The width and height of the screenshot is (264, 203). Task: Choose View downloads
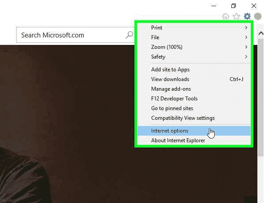[194, 79]
